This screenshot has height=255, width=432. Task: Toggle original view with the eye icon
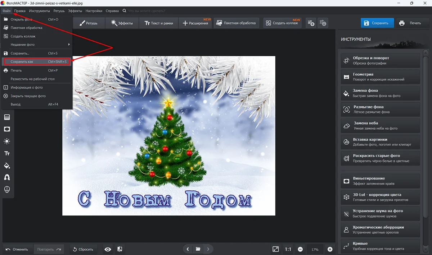(x=108, y=249)
